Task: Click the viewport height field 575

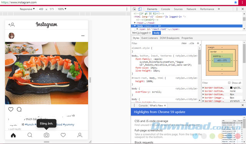Action: tap(52, 9)
